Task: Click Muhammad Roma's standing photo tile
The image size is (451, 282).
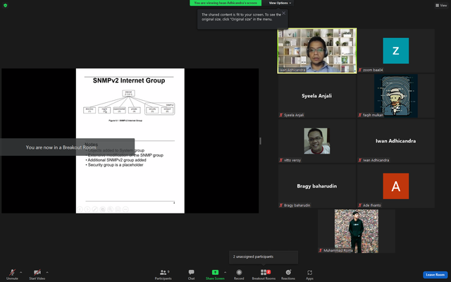Action: click(357, 231)
